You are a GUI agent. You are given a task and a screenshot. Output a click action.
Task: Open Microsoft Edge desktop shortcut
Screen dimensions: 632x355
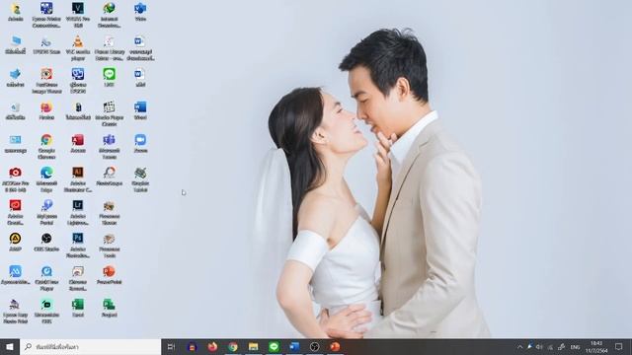(46, 179)
